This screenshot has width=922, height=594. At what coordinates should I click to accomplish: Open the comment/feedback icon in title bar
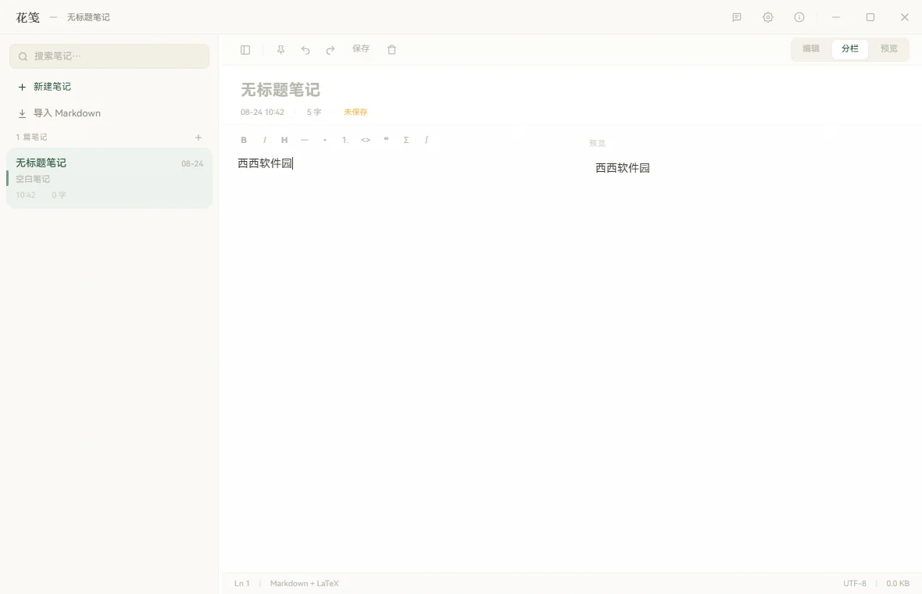tap(737, 17)
